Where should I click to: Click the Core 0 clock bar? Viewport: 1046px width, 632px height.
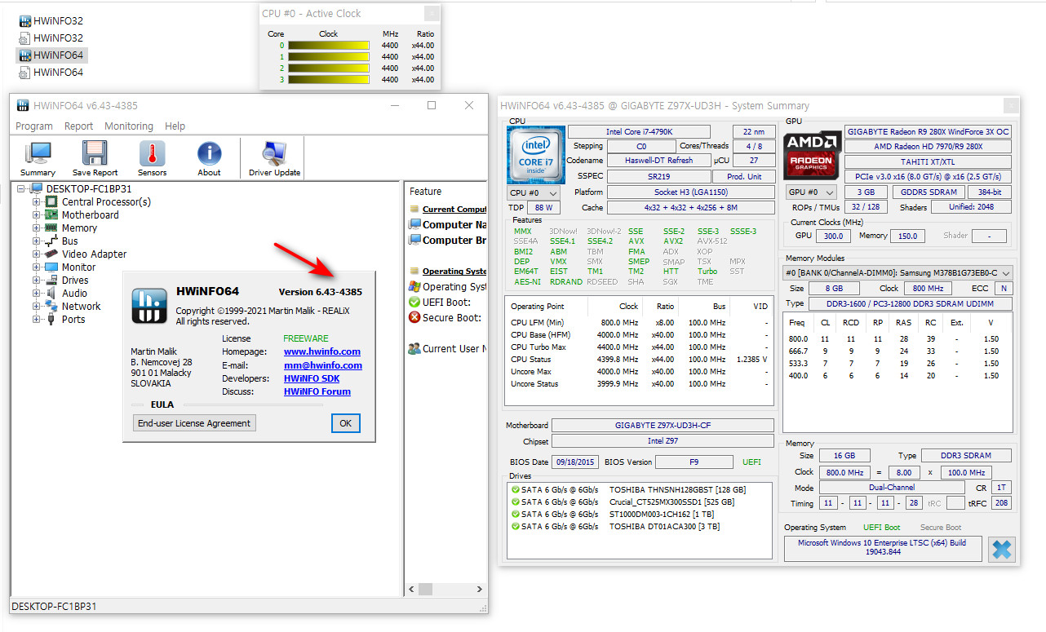[x=330, y=46]
